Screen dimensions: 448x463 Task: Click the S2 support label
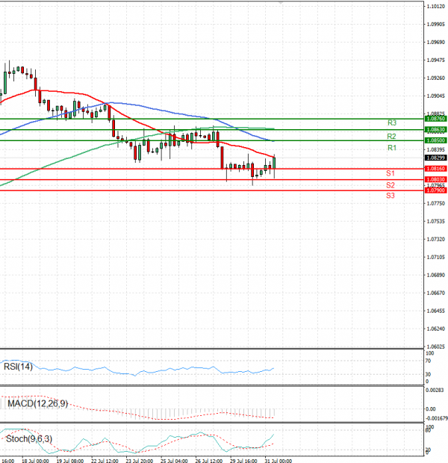point(391,185)
